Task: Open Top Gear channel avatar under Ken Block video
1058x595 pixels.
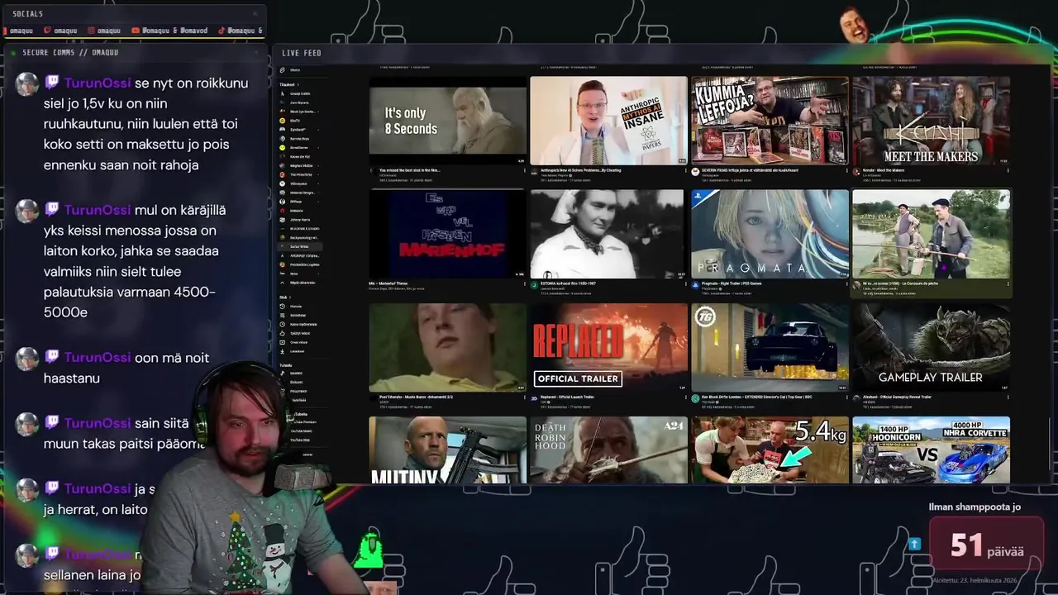Action: pyautogui.click(x=695, y=397)
